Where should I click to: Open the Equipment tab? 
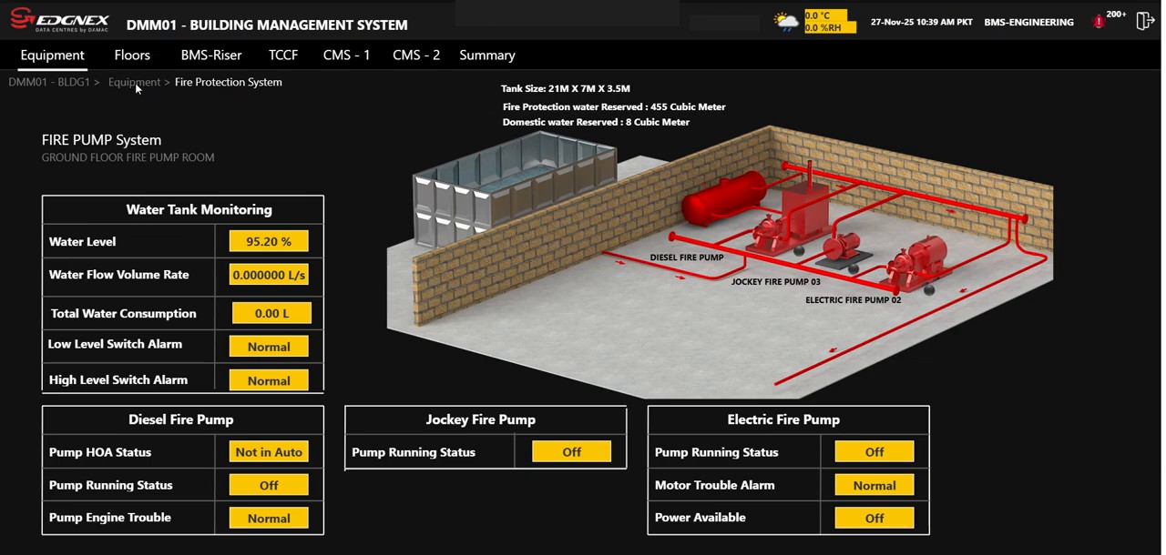pos(53,55)
